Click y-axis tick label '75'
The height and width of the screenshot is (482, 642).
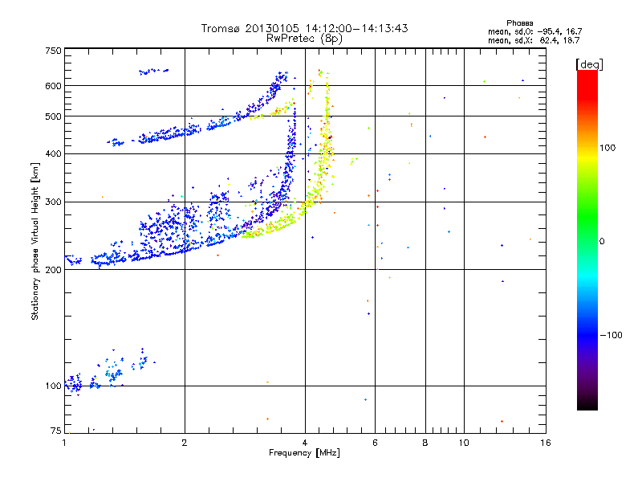point(56,431)
